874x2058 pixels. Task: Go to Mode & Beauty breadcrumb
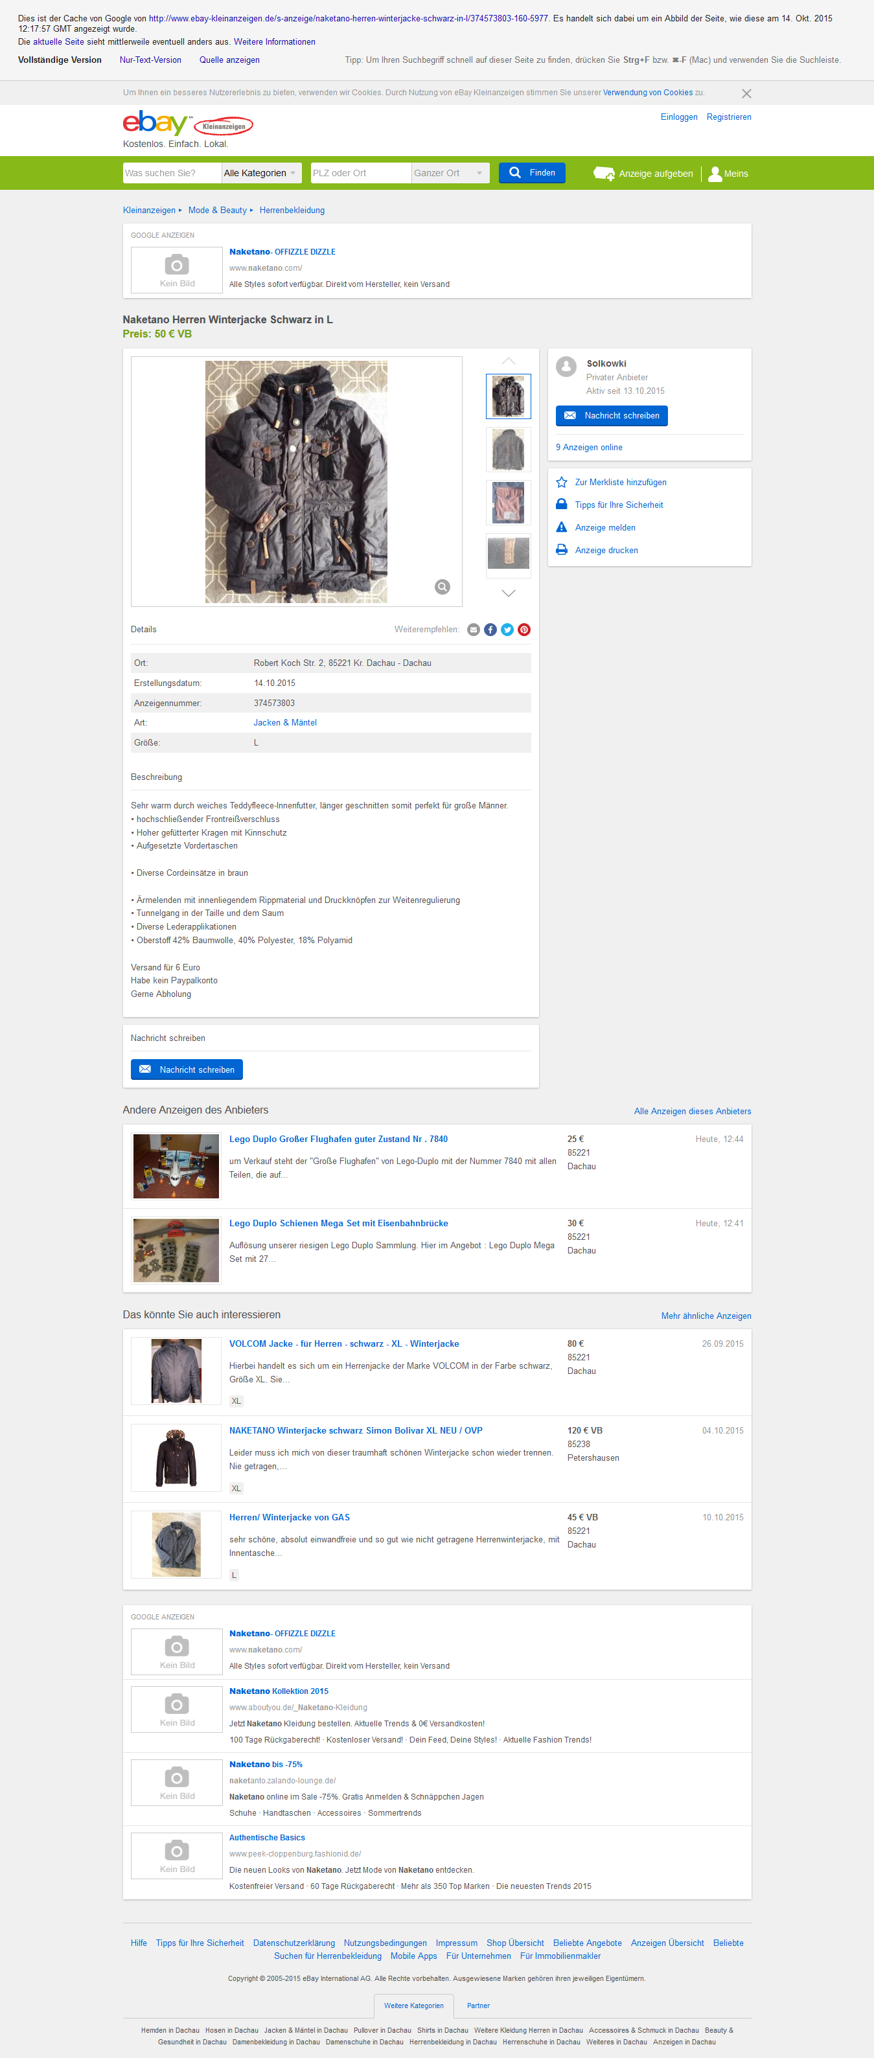point(217,210)
